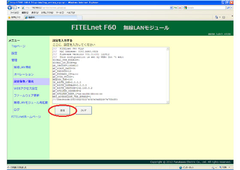This screenshot has height=170, width=240.
Task: Click the Refresh icon beside address bar
Action: point(175,8)
